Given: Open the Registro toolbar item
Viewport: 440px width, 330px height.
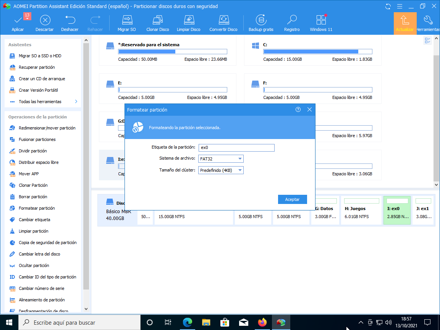Looking at the screenshot, I should click(292, 23).
